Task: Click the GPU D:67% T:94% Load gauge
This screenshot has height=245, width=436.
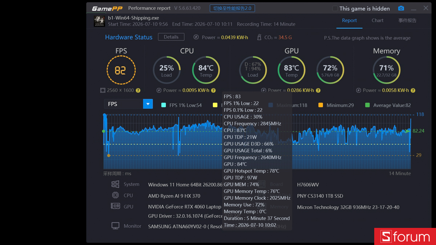Action: coord(253,70)
